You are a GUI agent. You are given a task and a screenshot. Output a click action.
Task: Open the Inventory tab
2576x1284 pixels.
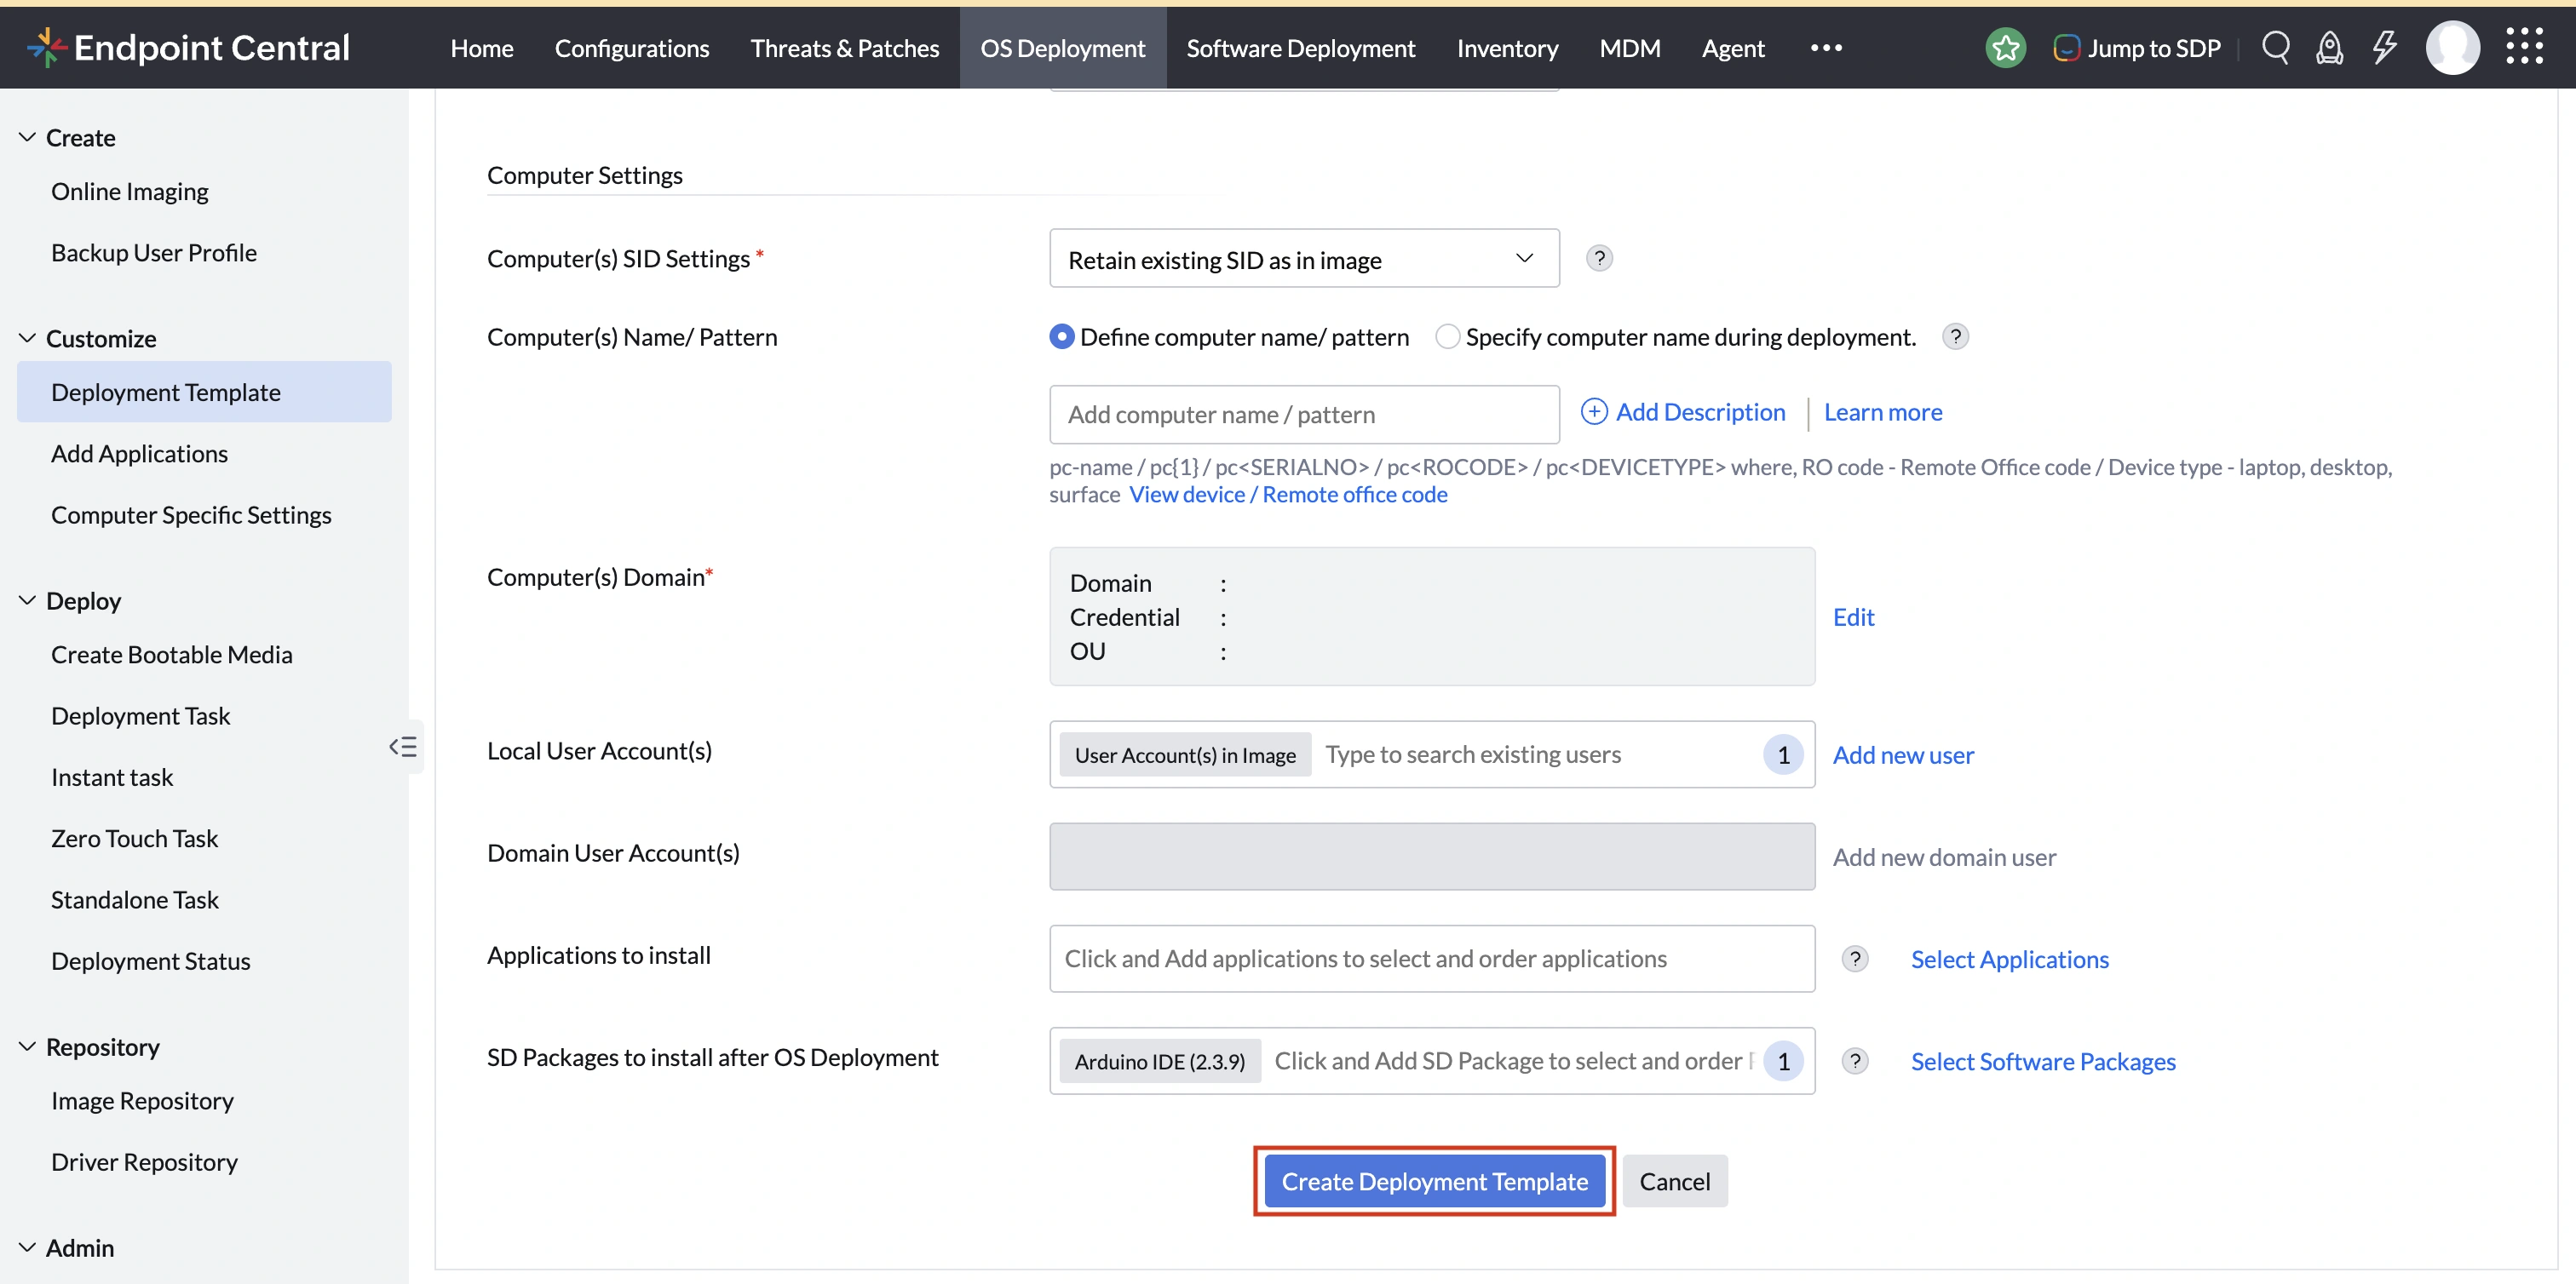pos(1507,47)
